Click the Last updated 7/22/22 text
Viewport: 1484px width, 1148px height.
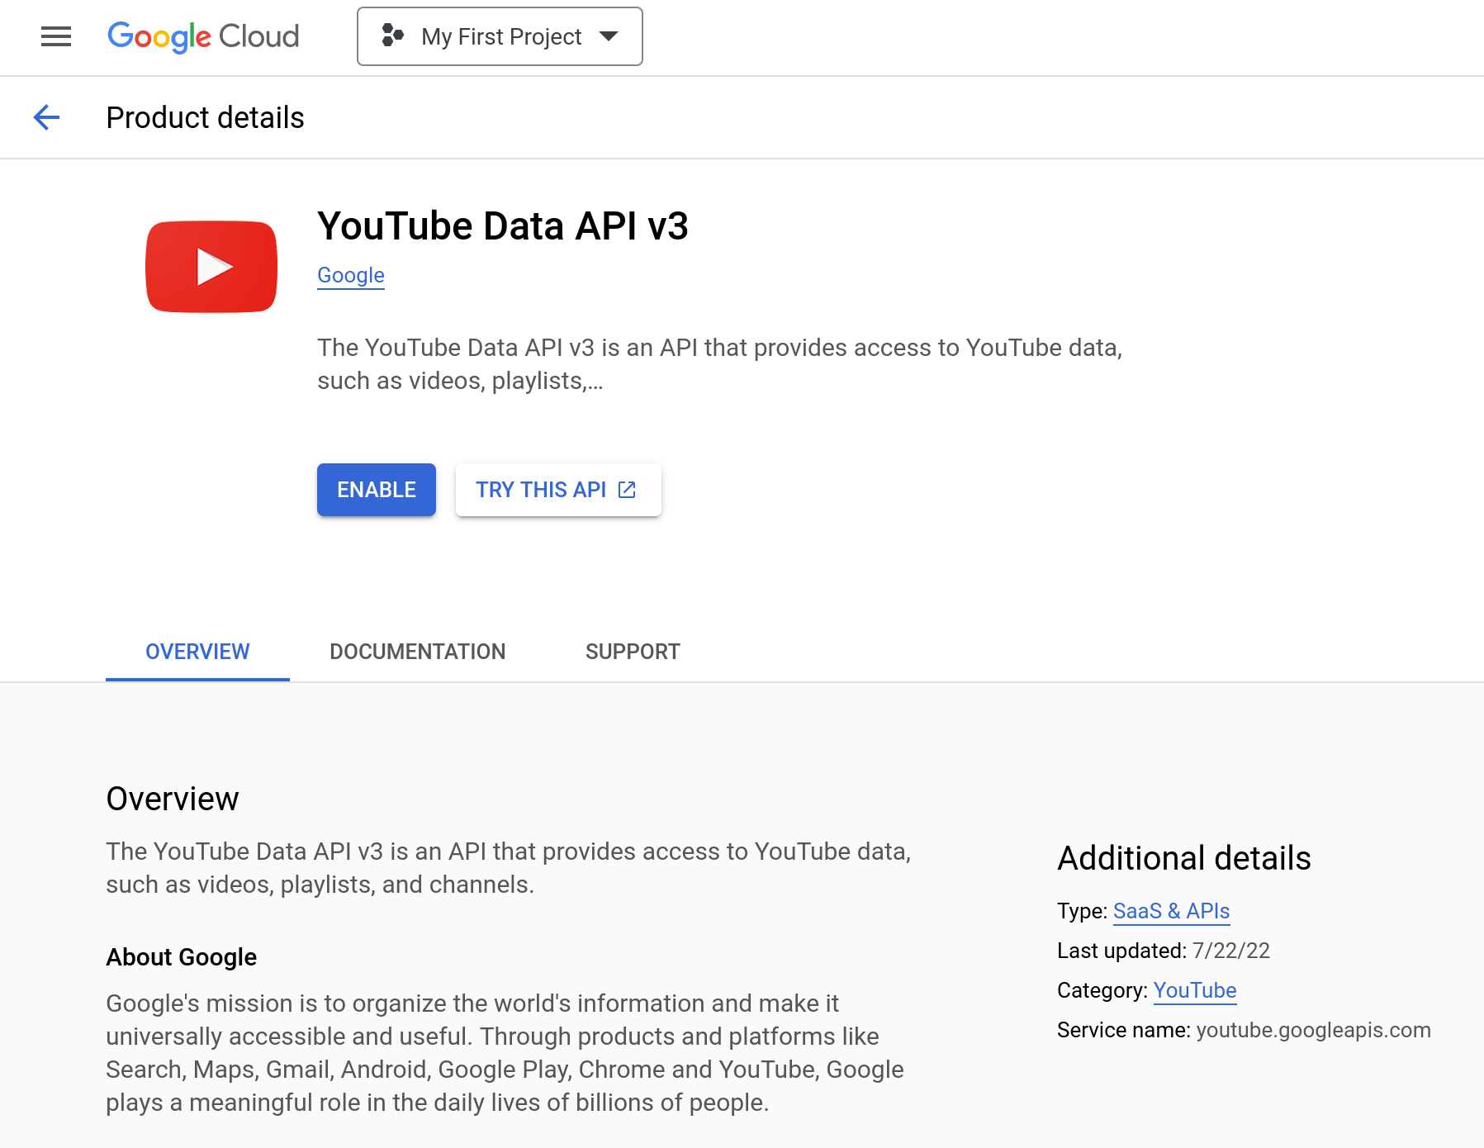click(1164, 951)
